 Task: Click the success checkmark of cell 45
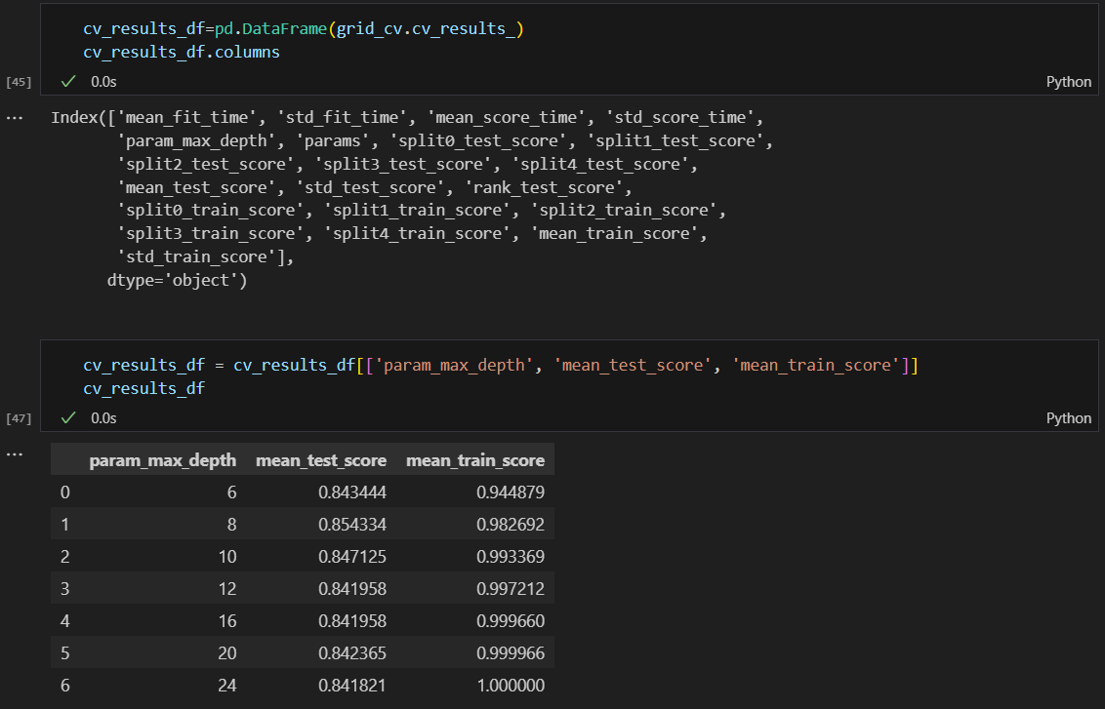pyautogui.click(x=68, y=82)
